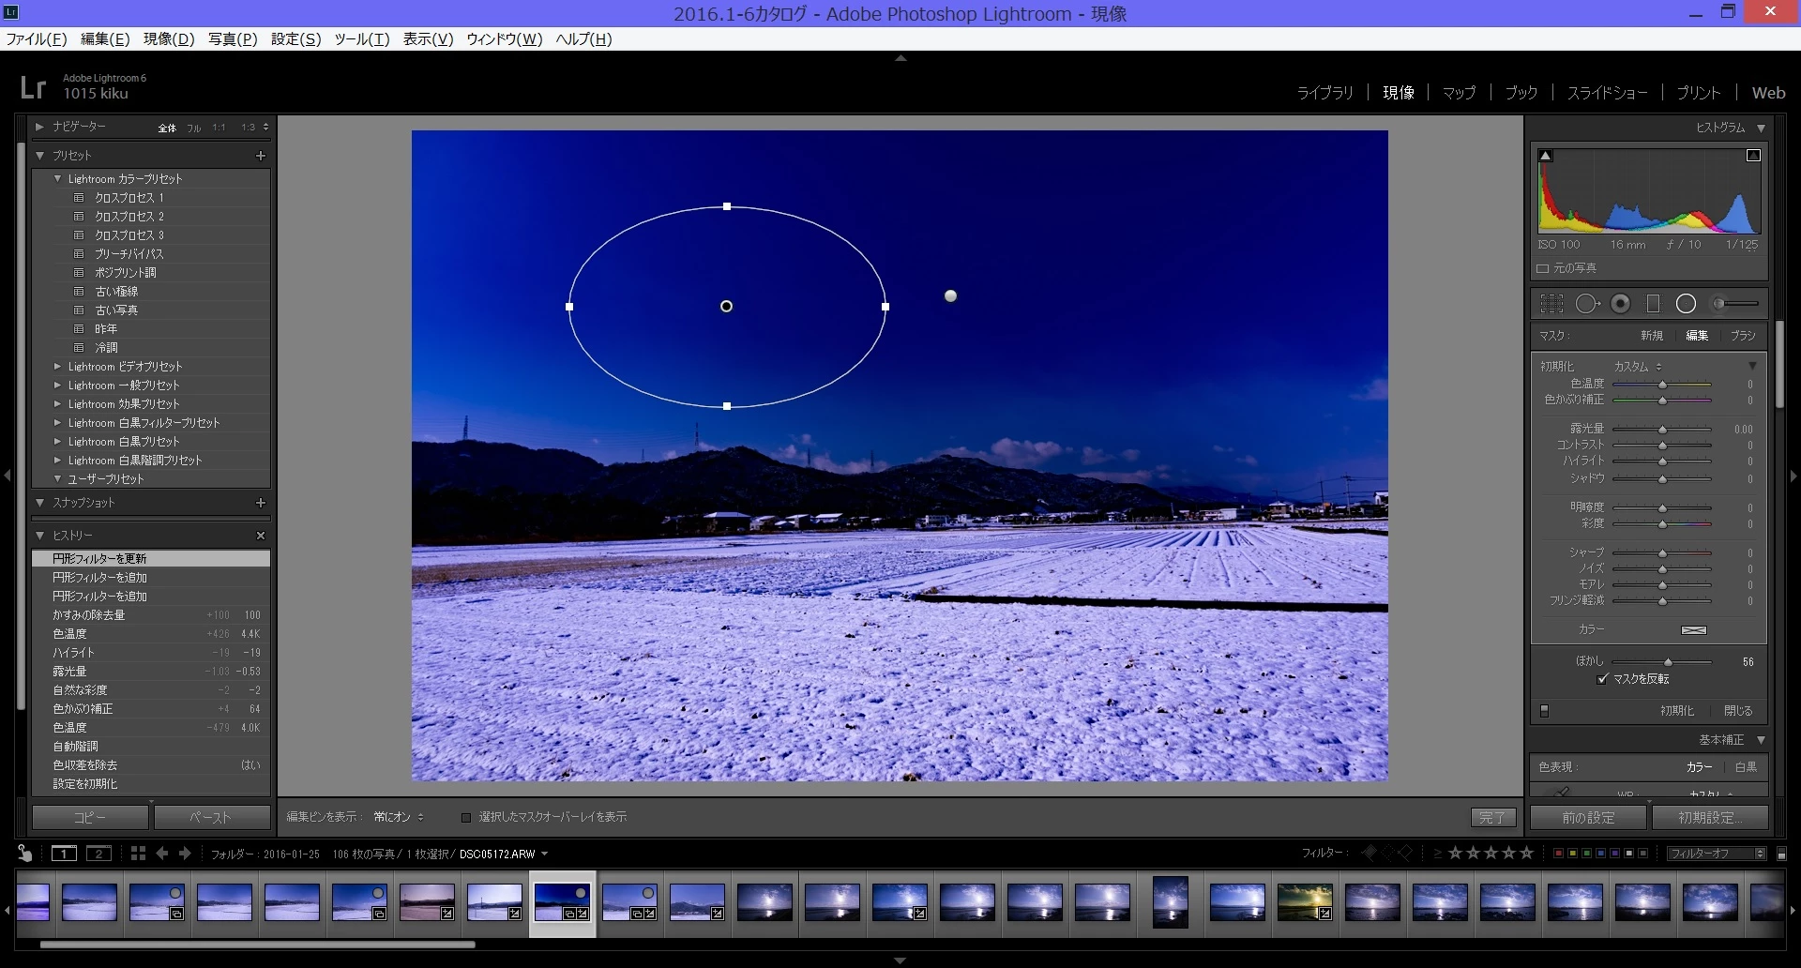The height and width of the screenshot is (968, 1801).
Task: Filter by five star rating
Action: [x=1527, y=853]
